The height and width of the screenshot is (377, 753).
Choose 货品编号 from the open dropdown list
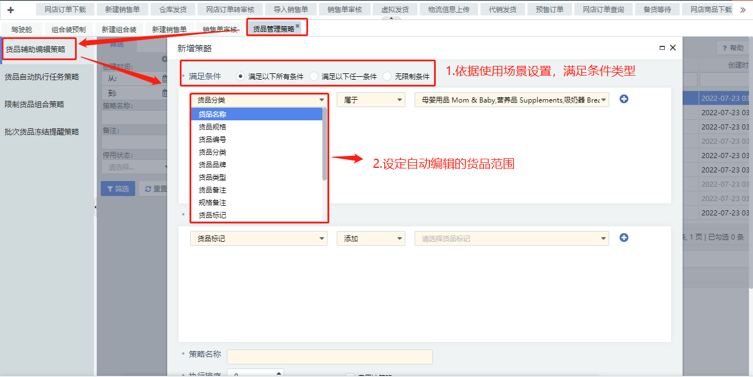(x=212, y=140)
